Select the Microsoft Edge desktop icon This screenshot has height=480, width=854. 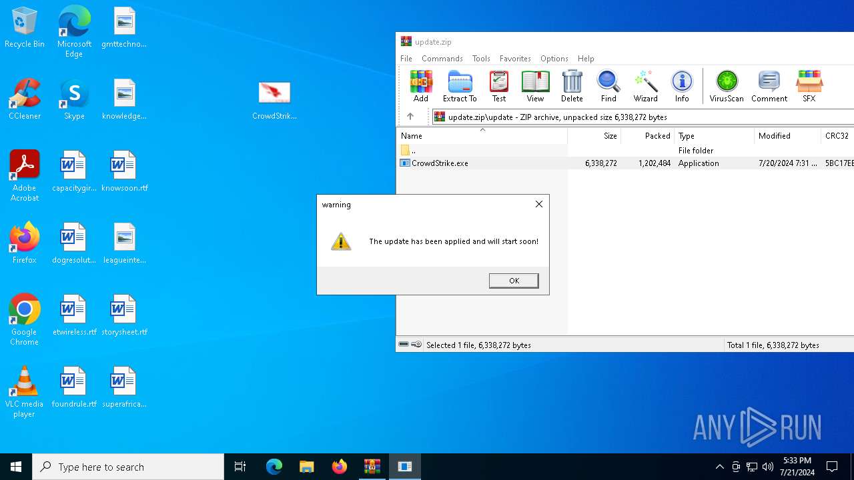pos(74,32)
